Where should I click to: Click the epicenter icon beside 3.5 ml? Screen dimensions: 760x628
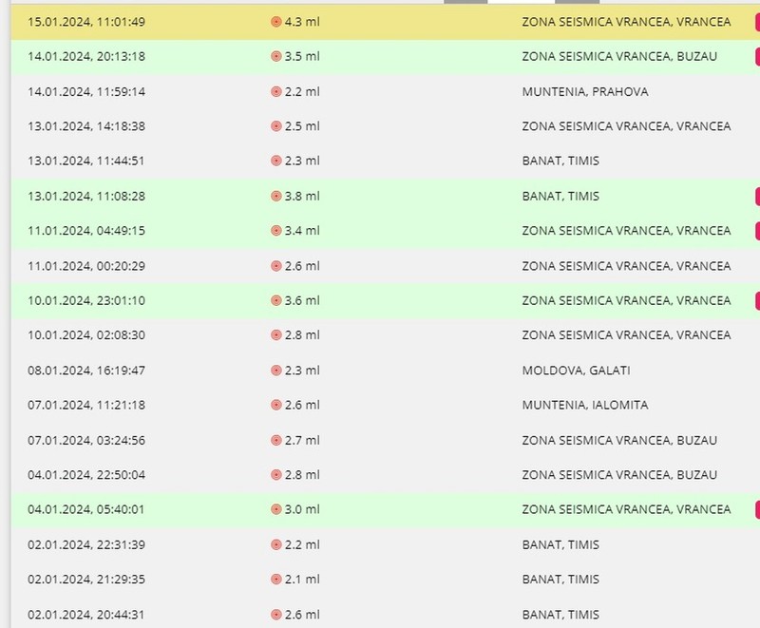coord(276,57)
